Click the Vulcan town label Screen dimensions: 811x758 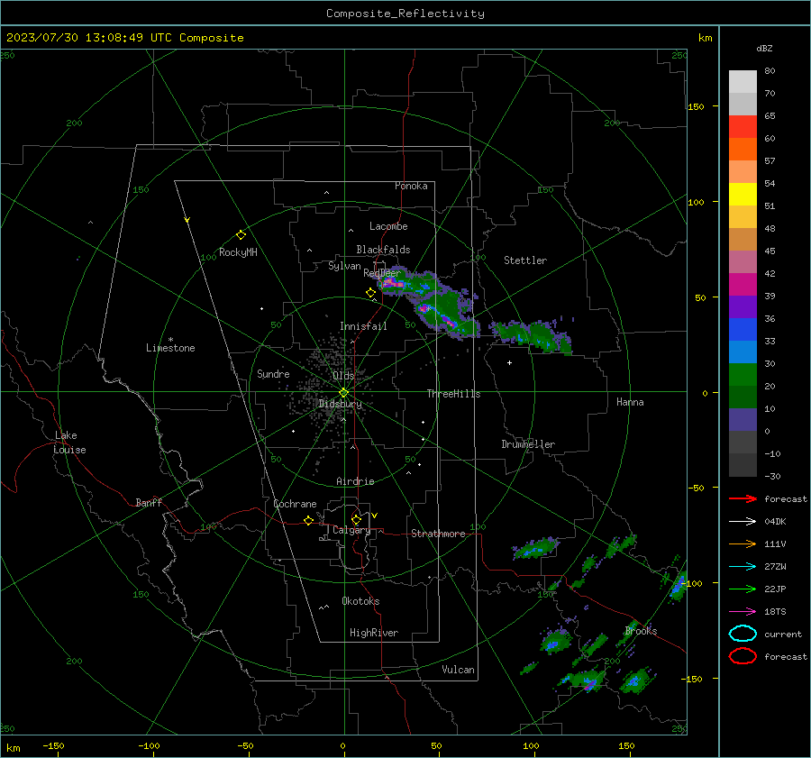[x=458, y=670]
